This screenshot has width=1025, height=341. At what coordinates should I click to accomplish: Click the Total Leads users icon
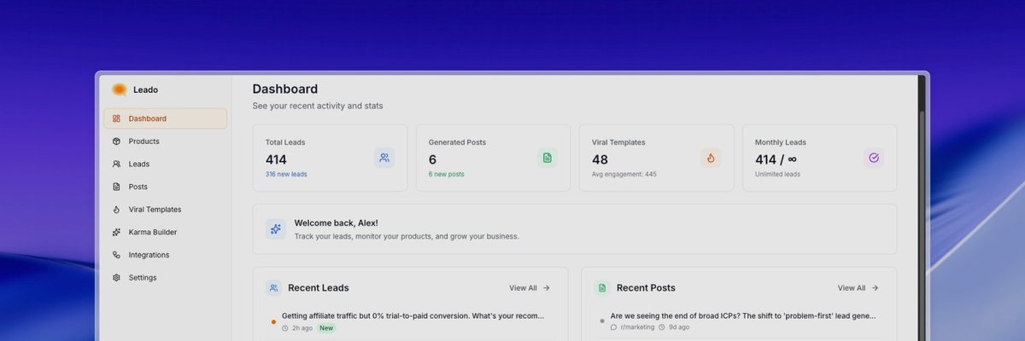384,158
